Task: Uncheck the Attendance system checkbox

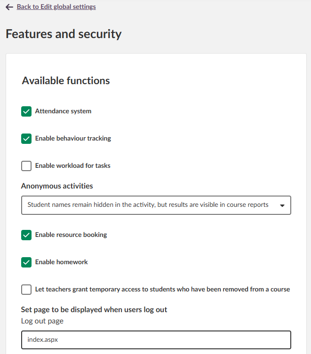Action: [x=26, y=111]
